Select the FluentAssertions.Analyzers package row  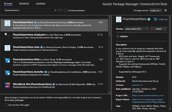click(54, 38)
